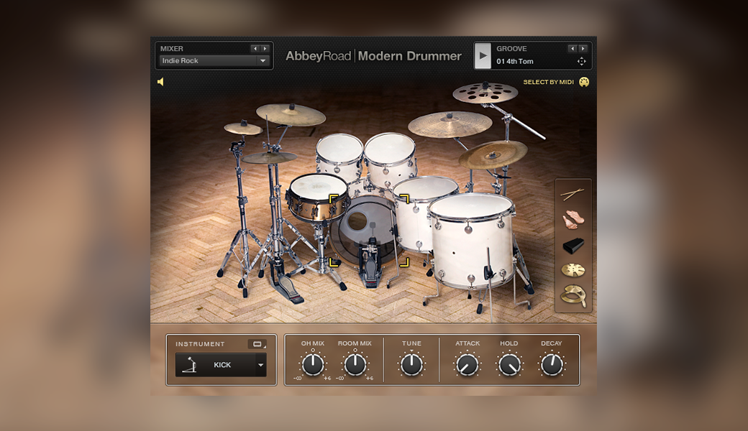Click the DECAY knob

tap(552, 366)
